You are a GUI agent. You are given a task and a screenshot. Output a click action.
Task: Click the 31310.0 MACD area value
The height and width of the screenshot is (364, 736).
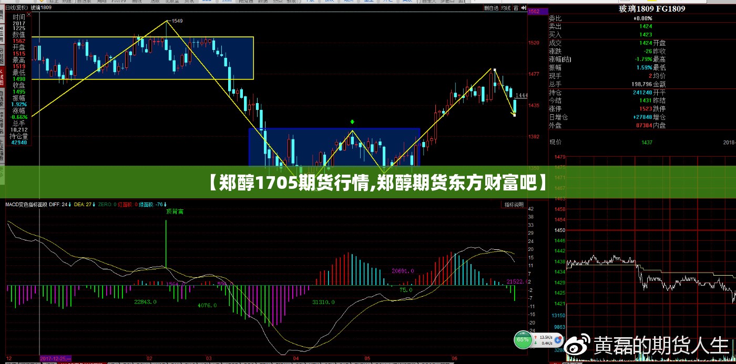323,302
